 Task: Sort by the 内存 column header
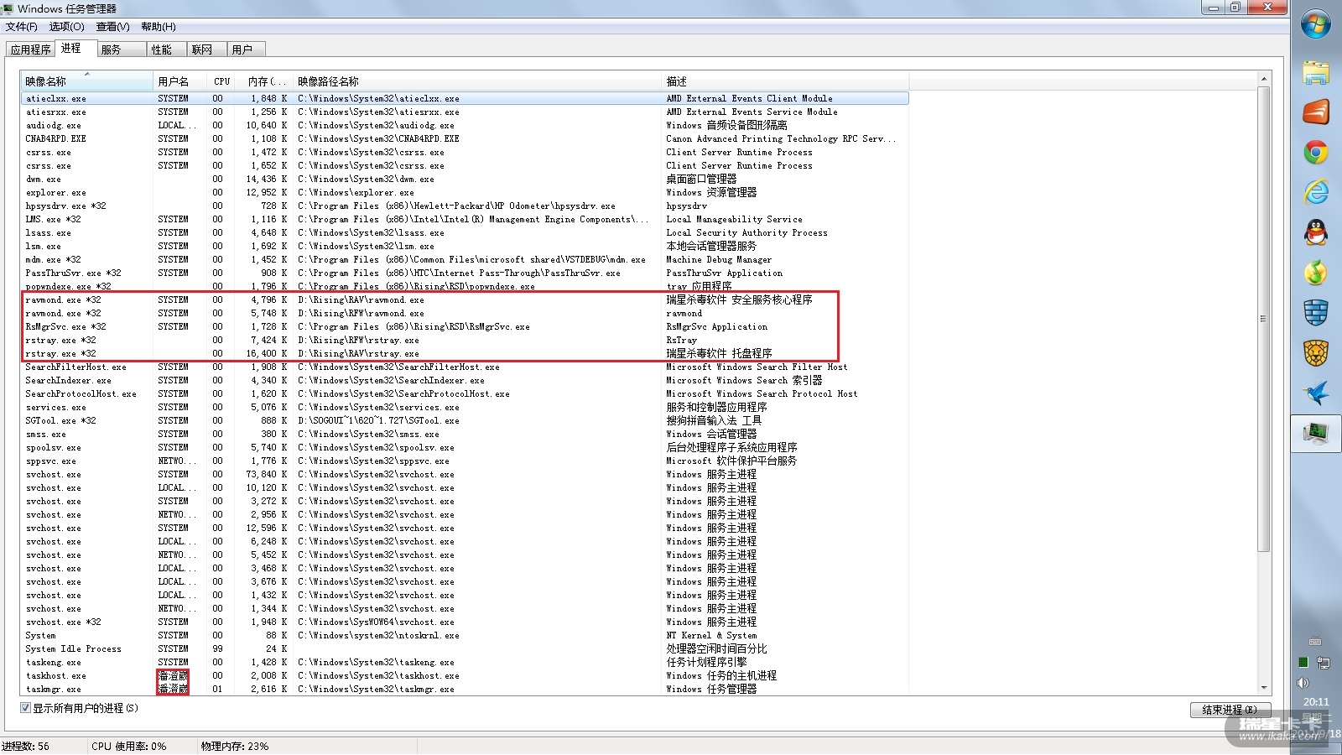[265, 81]
